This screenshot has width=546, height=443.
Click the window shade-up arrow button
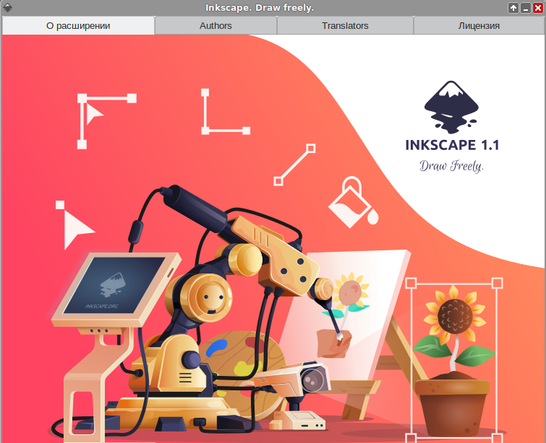[x=513, y=8]
